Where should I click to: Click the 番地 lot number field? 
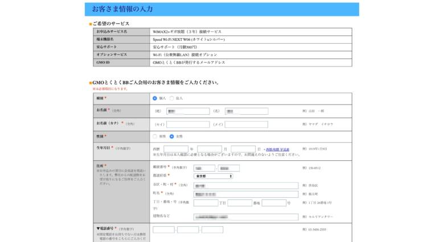click(240, 203)
